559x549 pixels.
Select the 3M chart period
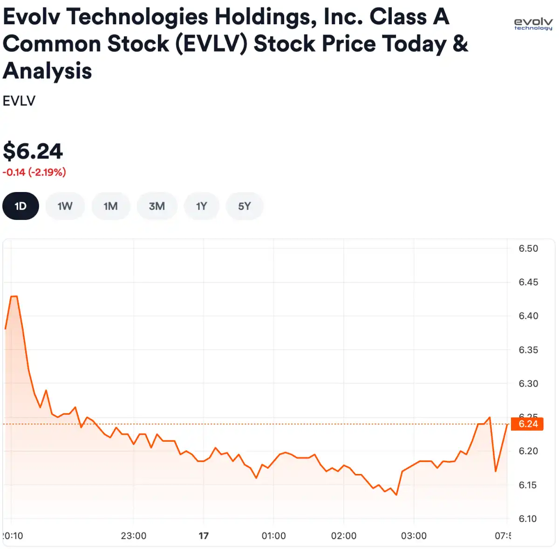[x=157, y=206]
